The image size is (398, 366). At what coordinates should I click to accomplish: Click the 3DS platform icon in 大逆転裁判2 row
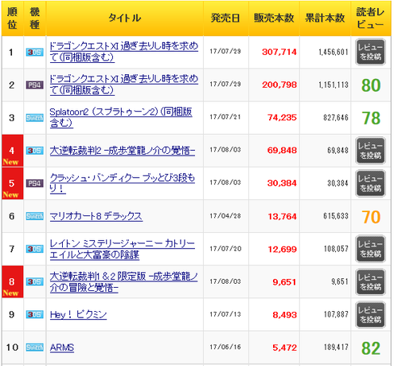pos(35,151)
